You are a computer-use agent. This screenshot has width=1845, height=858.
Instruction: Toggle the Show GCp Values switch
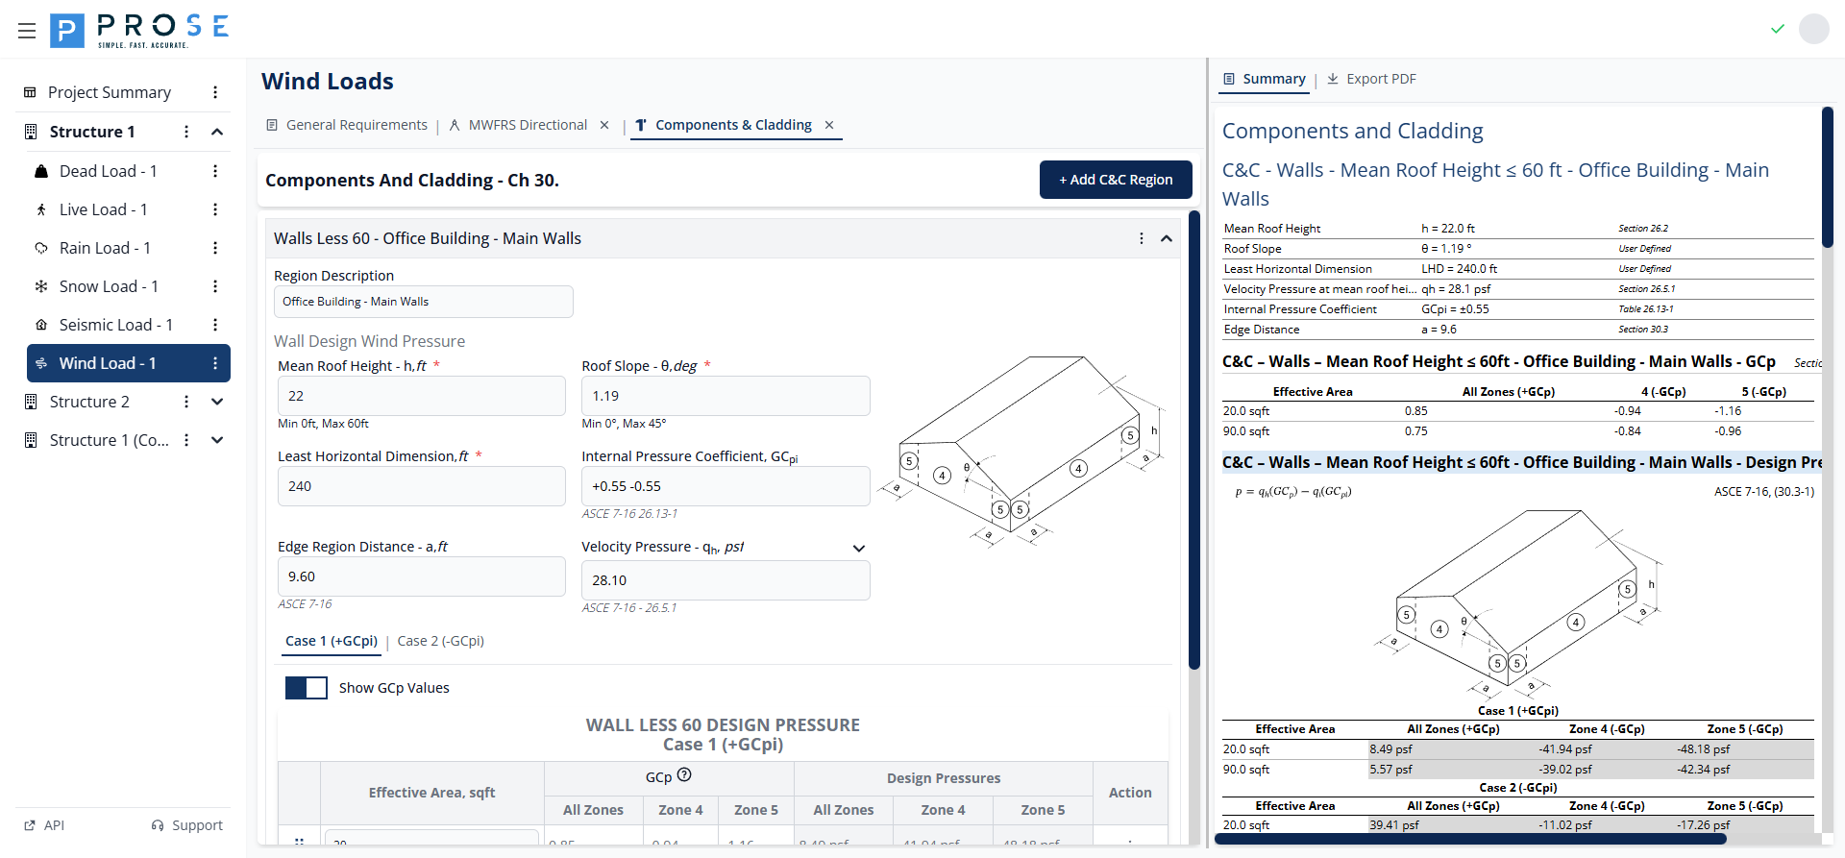point(307,688)
